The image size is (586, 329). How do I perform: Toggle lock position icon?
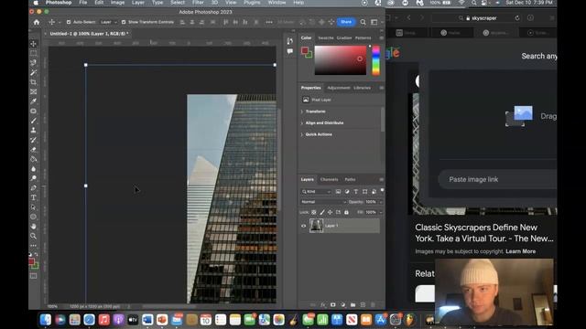pos(330,212)
